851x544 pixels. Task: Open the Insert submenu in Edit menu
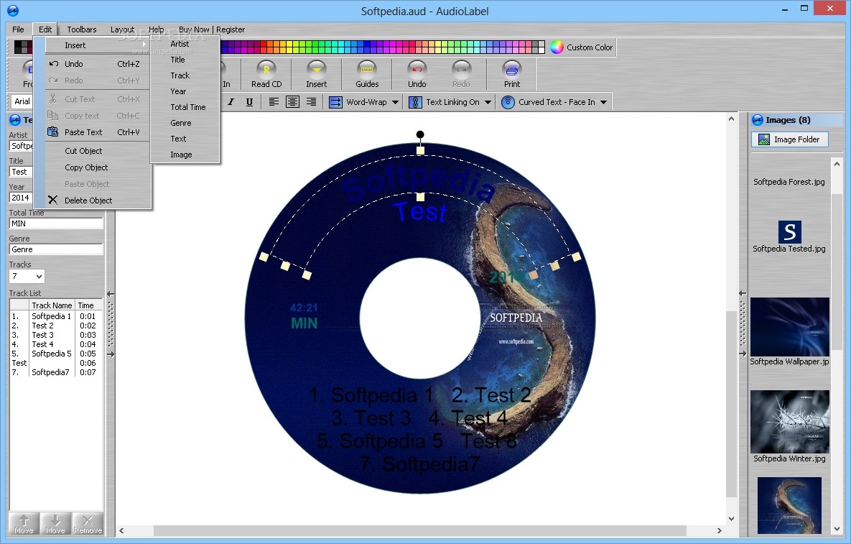click(96, 45)
